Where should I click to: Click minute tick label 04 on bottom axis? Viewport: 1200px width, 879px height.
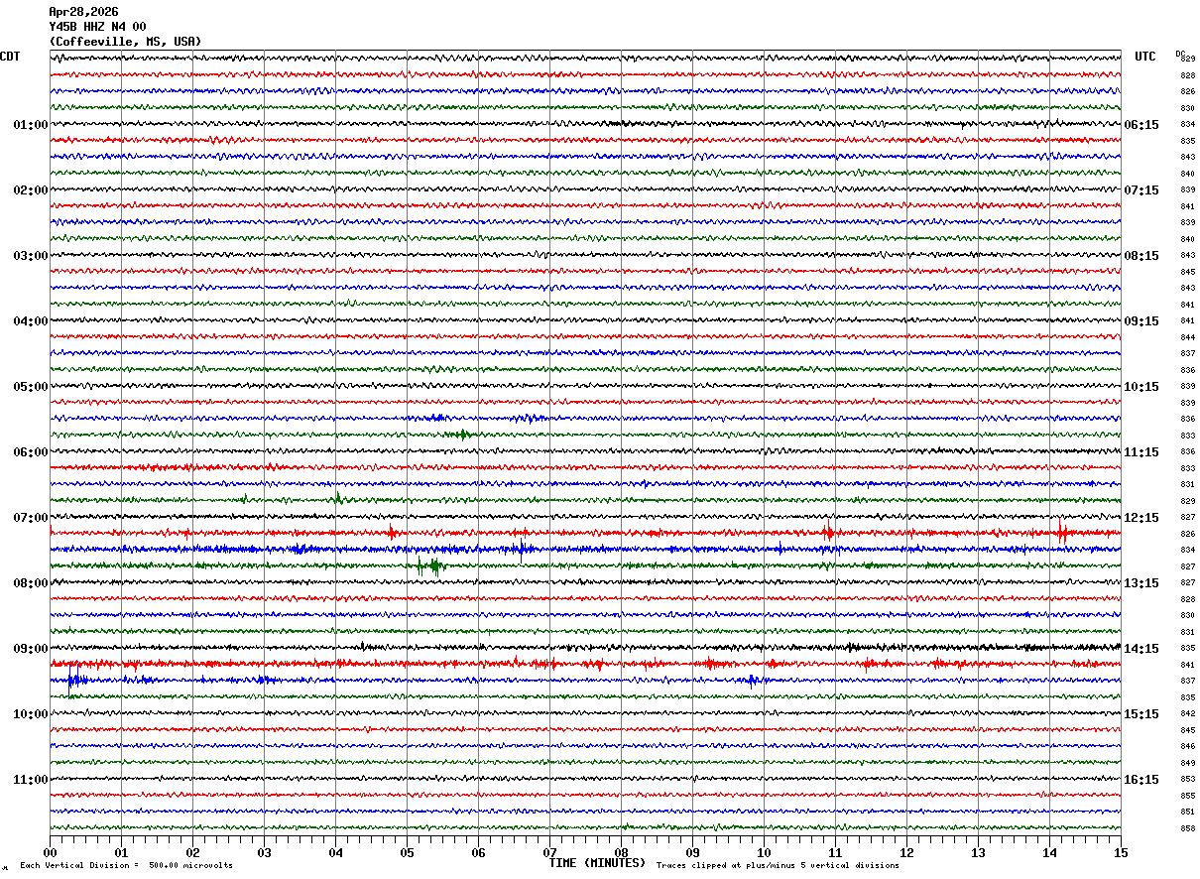[335, 852]
